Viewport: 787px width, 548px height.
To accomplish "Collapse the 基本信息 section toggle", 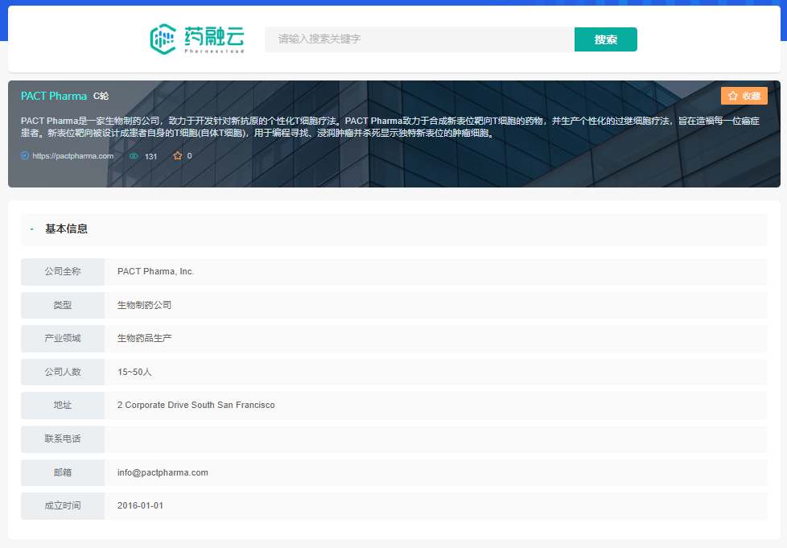I will [x=31, y=229].
